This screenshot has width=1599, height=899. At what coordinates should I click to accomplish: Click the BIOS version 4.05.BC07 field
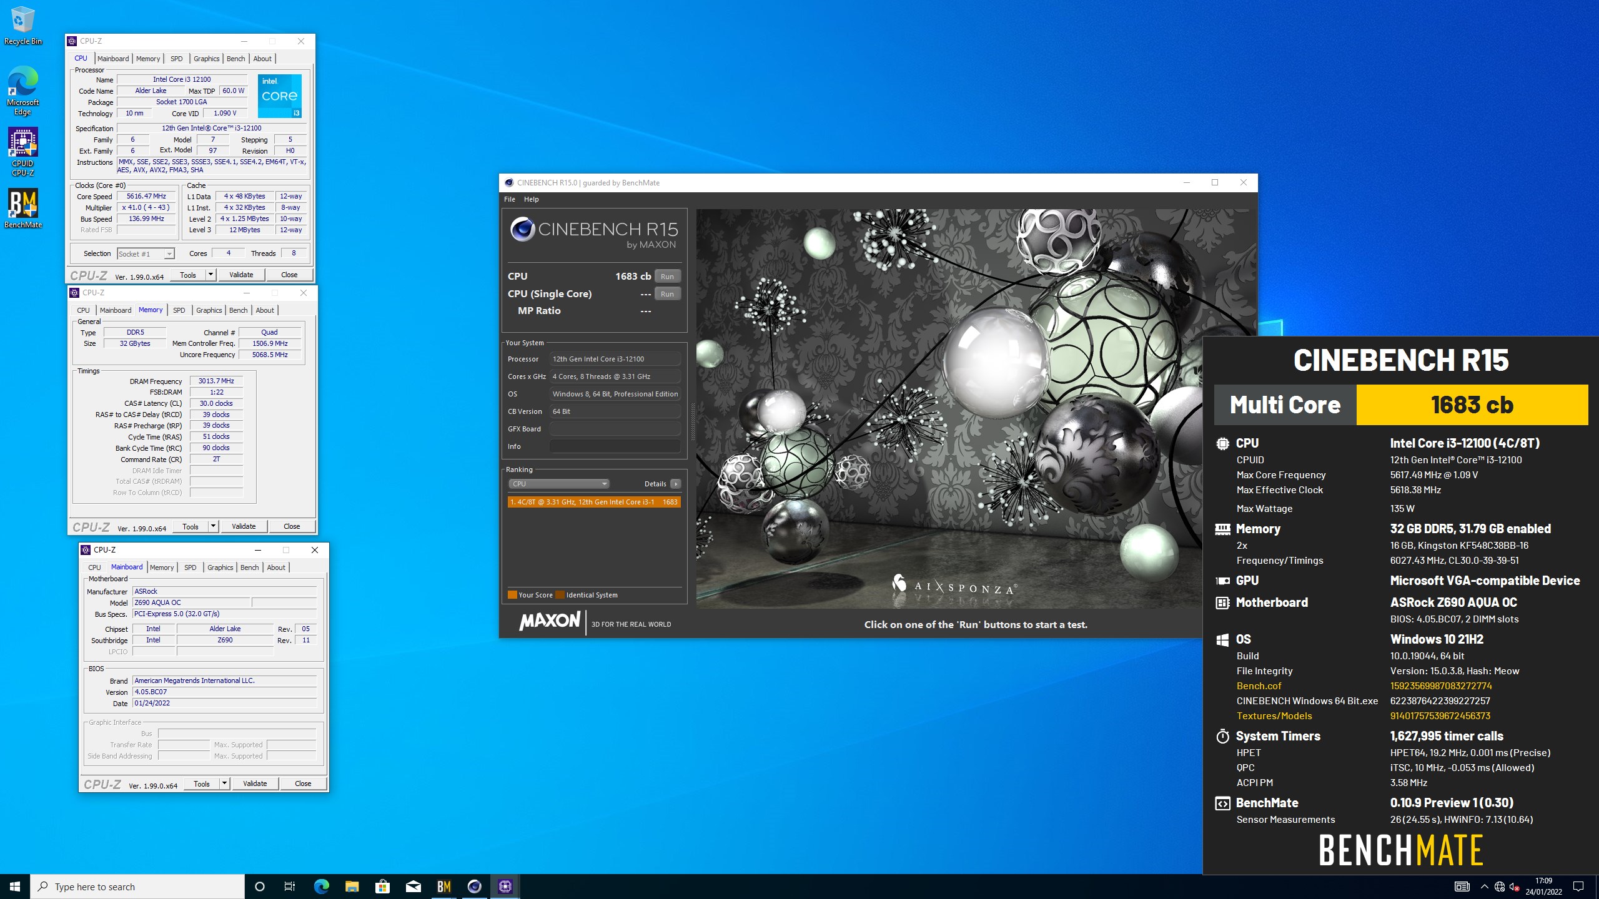point(225,692)
